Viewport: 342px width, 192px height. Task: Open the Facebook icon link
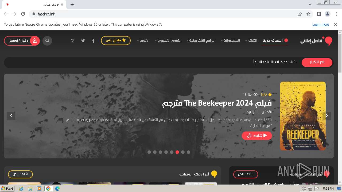[93, 41]
